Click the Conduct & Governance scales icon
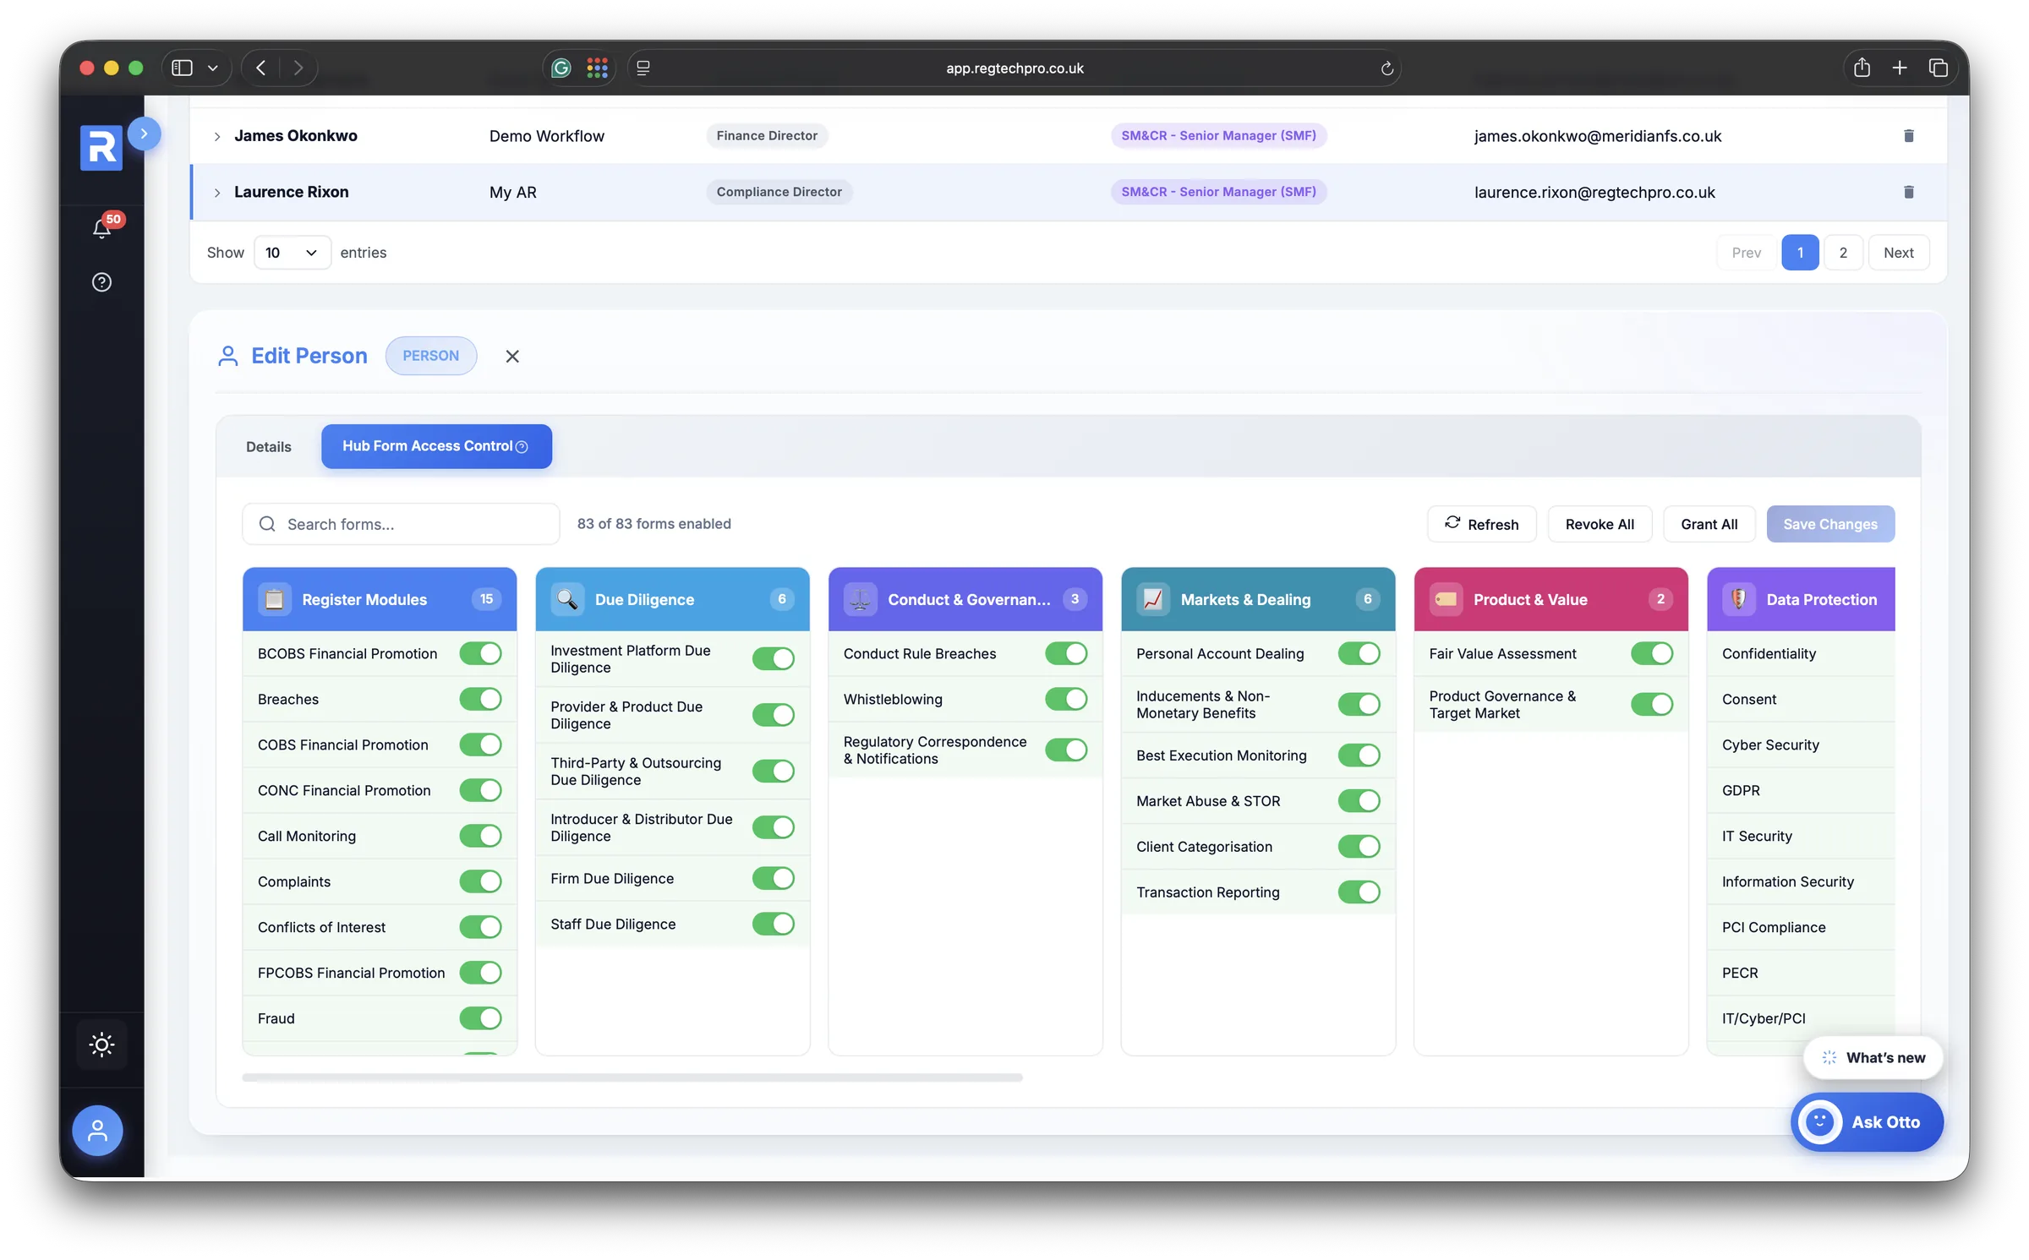The image size is (2029, 1260). pos(860,599)
